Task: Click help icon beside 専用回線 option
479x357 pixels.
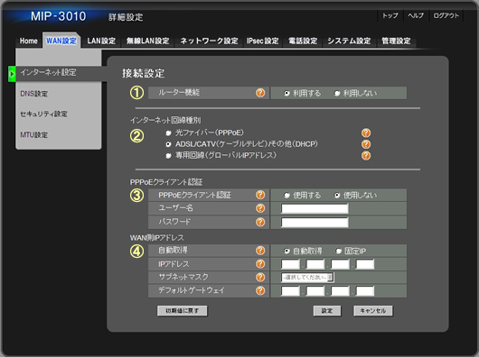Action: click(366, 156)
